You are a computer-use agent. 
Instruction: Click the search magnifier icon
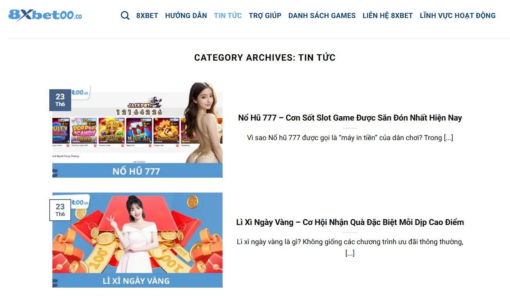coord(125,16)
